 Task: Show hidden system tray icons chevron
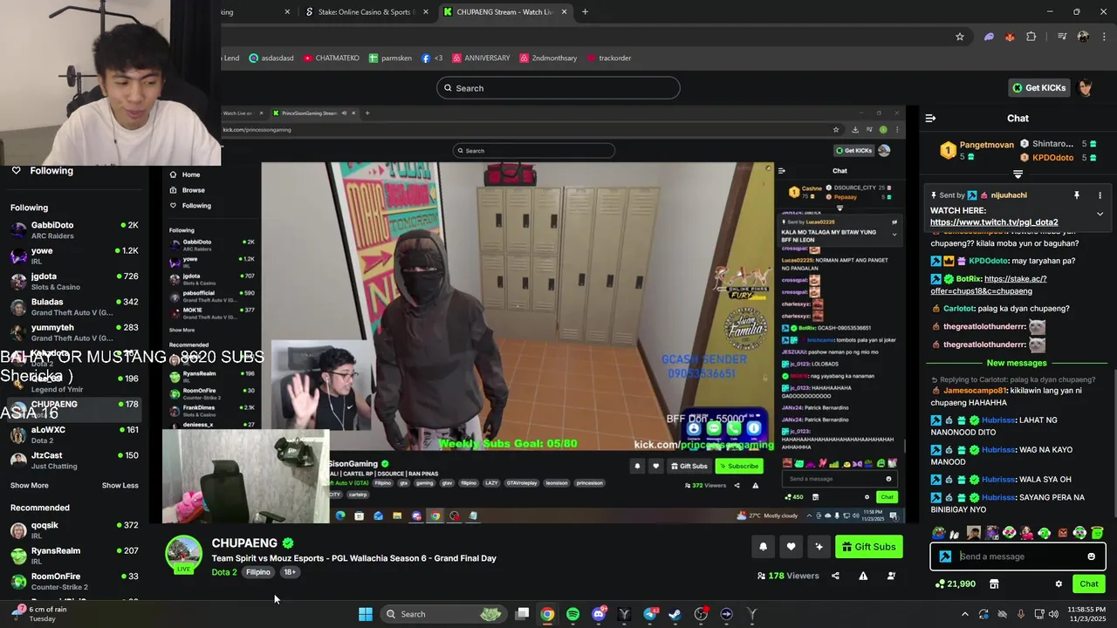point(965,614)
